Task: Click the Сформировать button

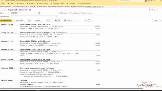Action: pos(6,20)
